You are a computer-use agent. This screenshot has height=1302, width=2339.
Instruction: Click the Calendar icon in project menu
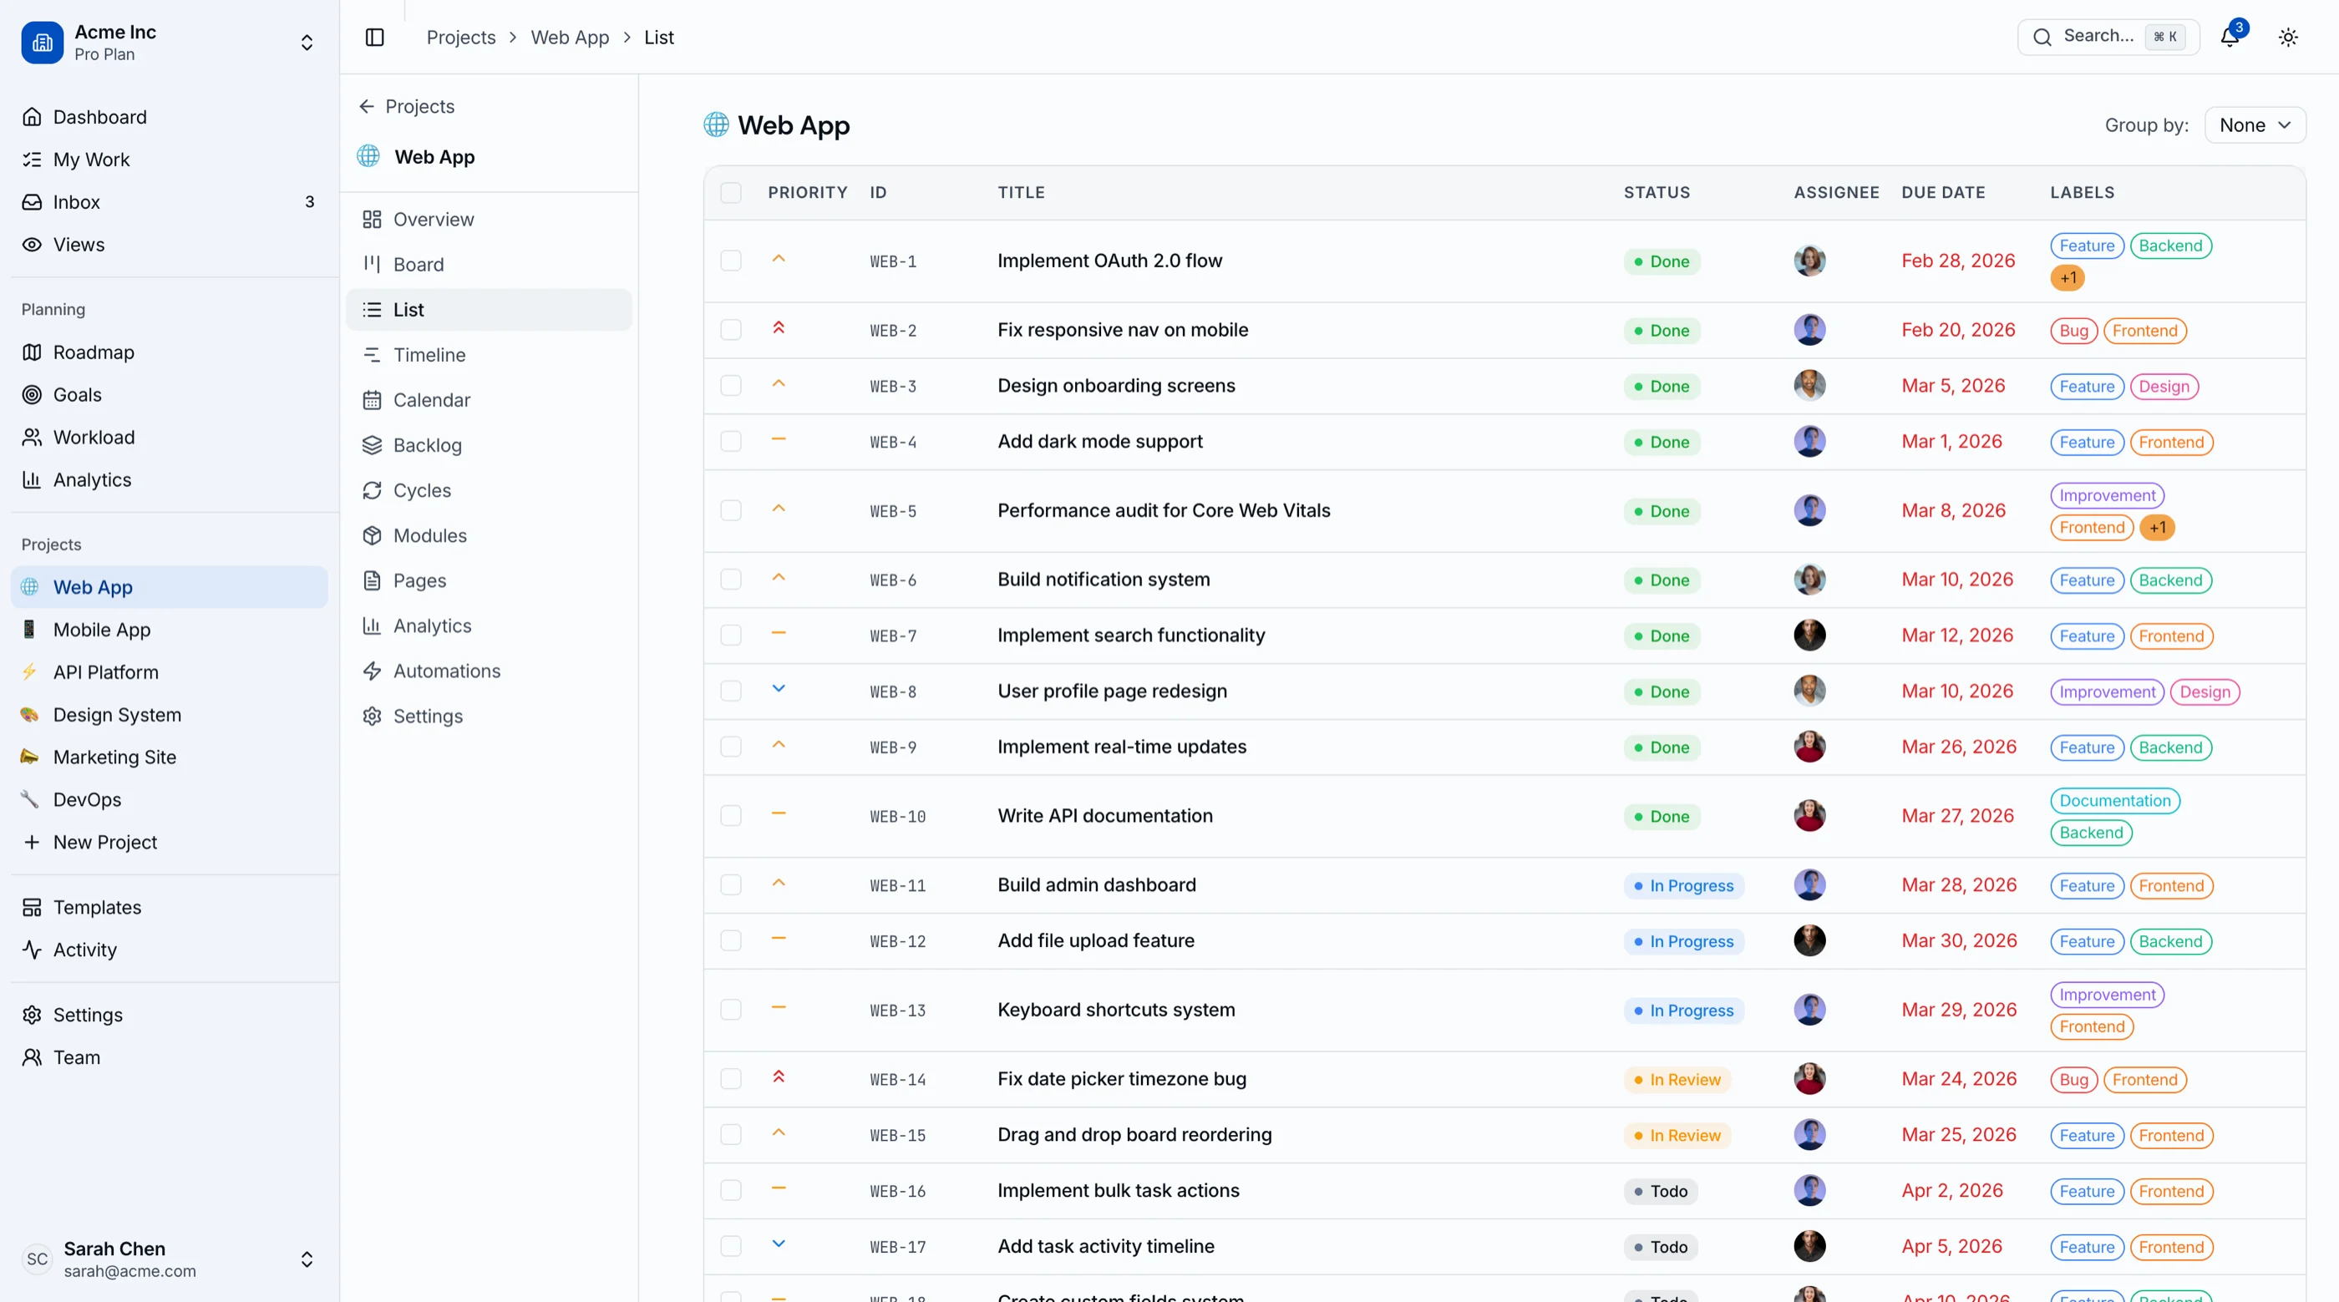(x=373, y=399)
